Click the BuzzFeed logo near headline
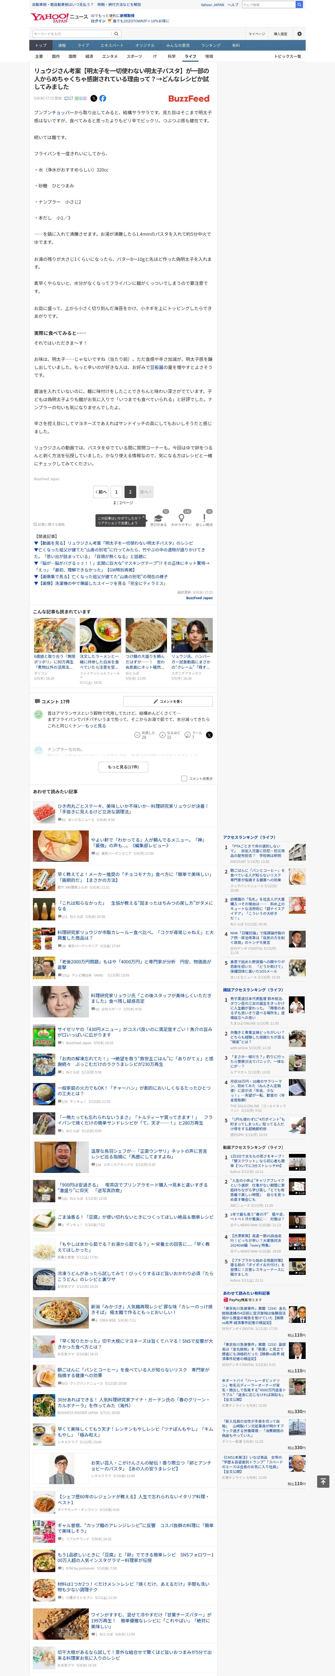 [x=189, y=98]
